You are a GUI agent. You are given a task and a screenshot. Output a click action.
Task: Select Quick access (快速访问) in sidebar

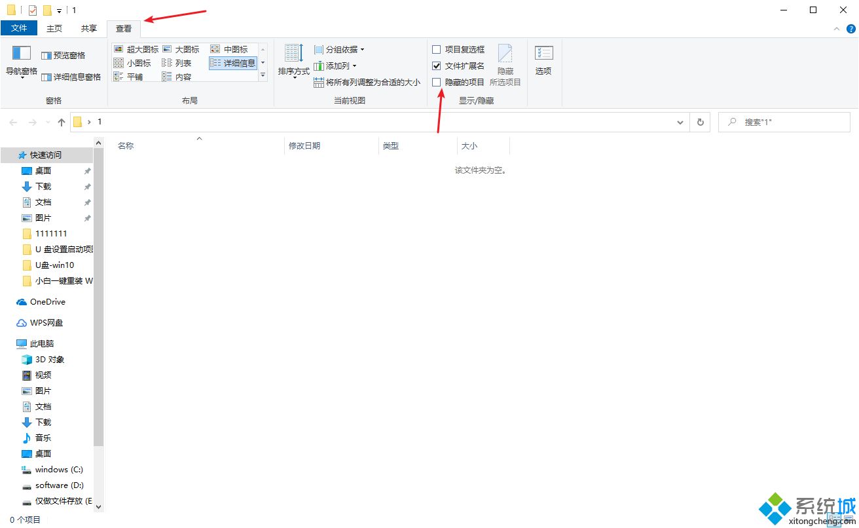click(x=46, y=155)
